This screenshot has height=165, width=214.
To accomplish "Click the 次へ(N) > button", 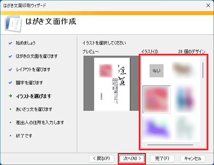I will coord(132,158).
